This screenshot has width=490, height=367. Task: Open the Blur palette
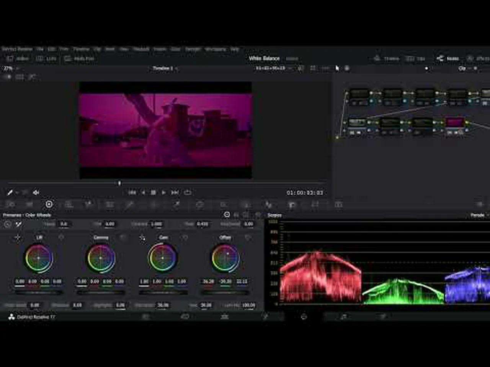(268, 205)
